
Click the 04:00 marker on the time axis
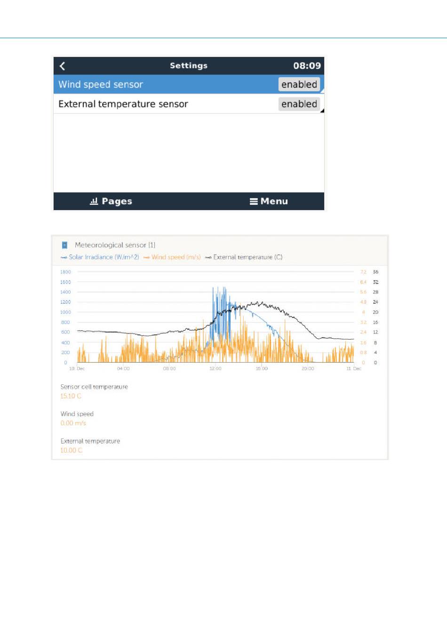pos(123,369)
